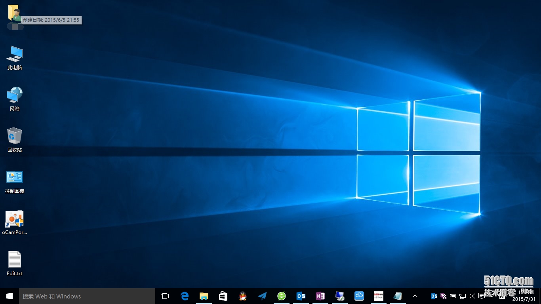Open the user folder desktop icon

pyautogui.click(x=15, y=17)
